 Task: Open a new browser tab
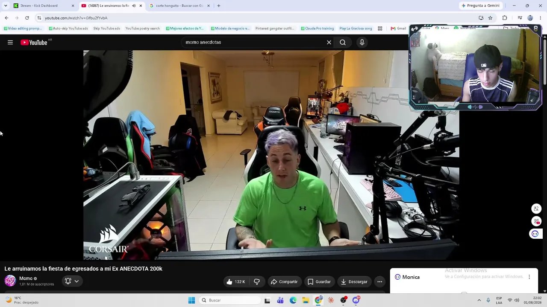(x=219, y=6)
